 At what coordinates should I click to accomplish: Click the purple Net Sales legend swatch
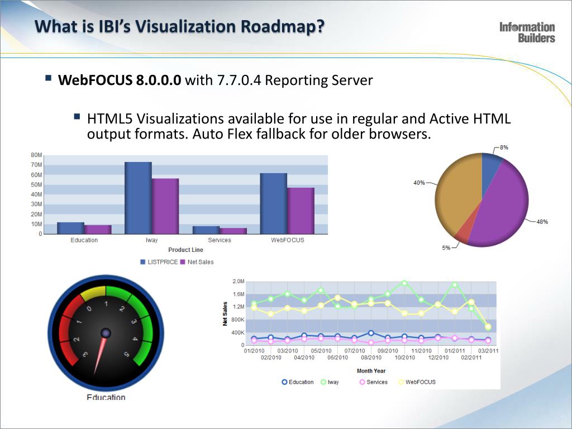183,262
